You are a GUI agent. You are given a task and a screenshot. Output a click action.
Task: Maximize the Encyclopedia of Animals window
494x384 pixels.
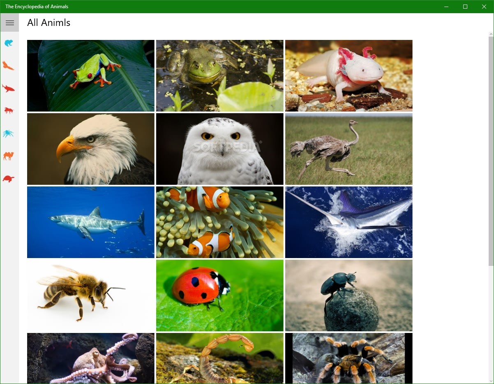pyautogui.click(x=465, y=7)
